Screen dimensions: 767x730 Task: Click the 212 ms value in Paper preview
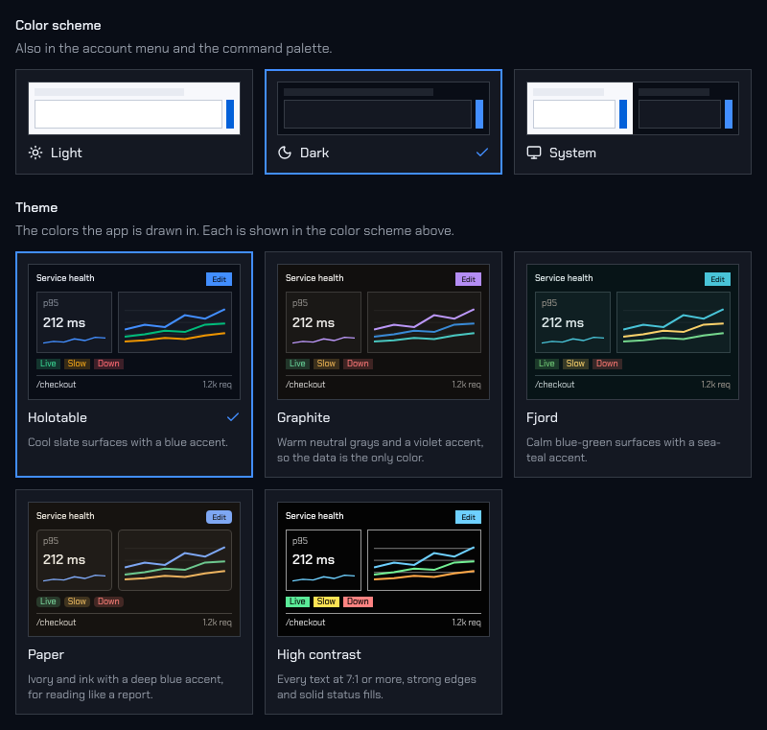(x=64, y=560)
